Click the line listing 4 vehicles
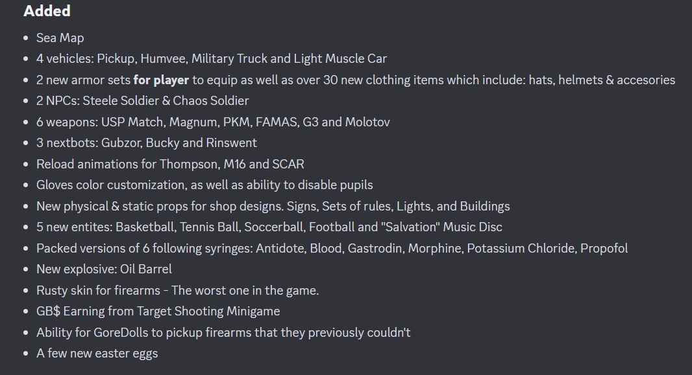Screen dimensions: 692x375 point(211,59)
